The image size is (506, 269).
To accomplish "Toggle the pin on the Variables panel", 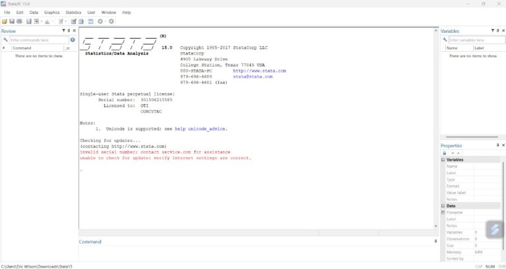I will pyautogui.click(x=497, y=31).
